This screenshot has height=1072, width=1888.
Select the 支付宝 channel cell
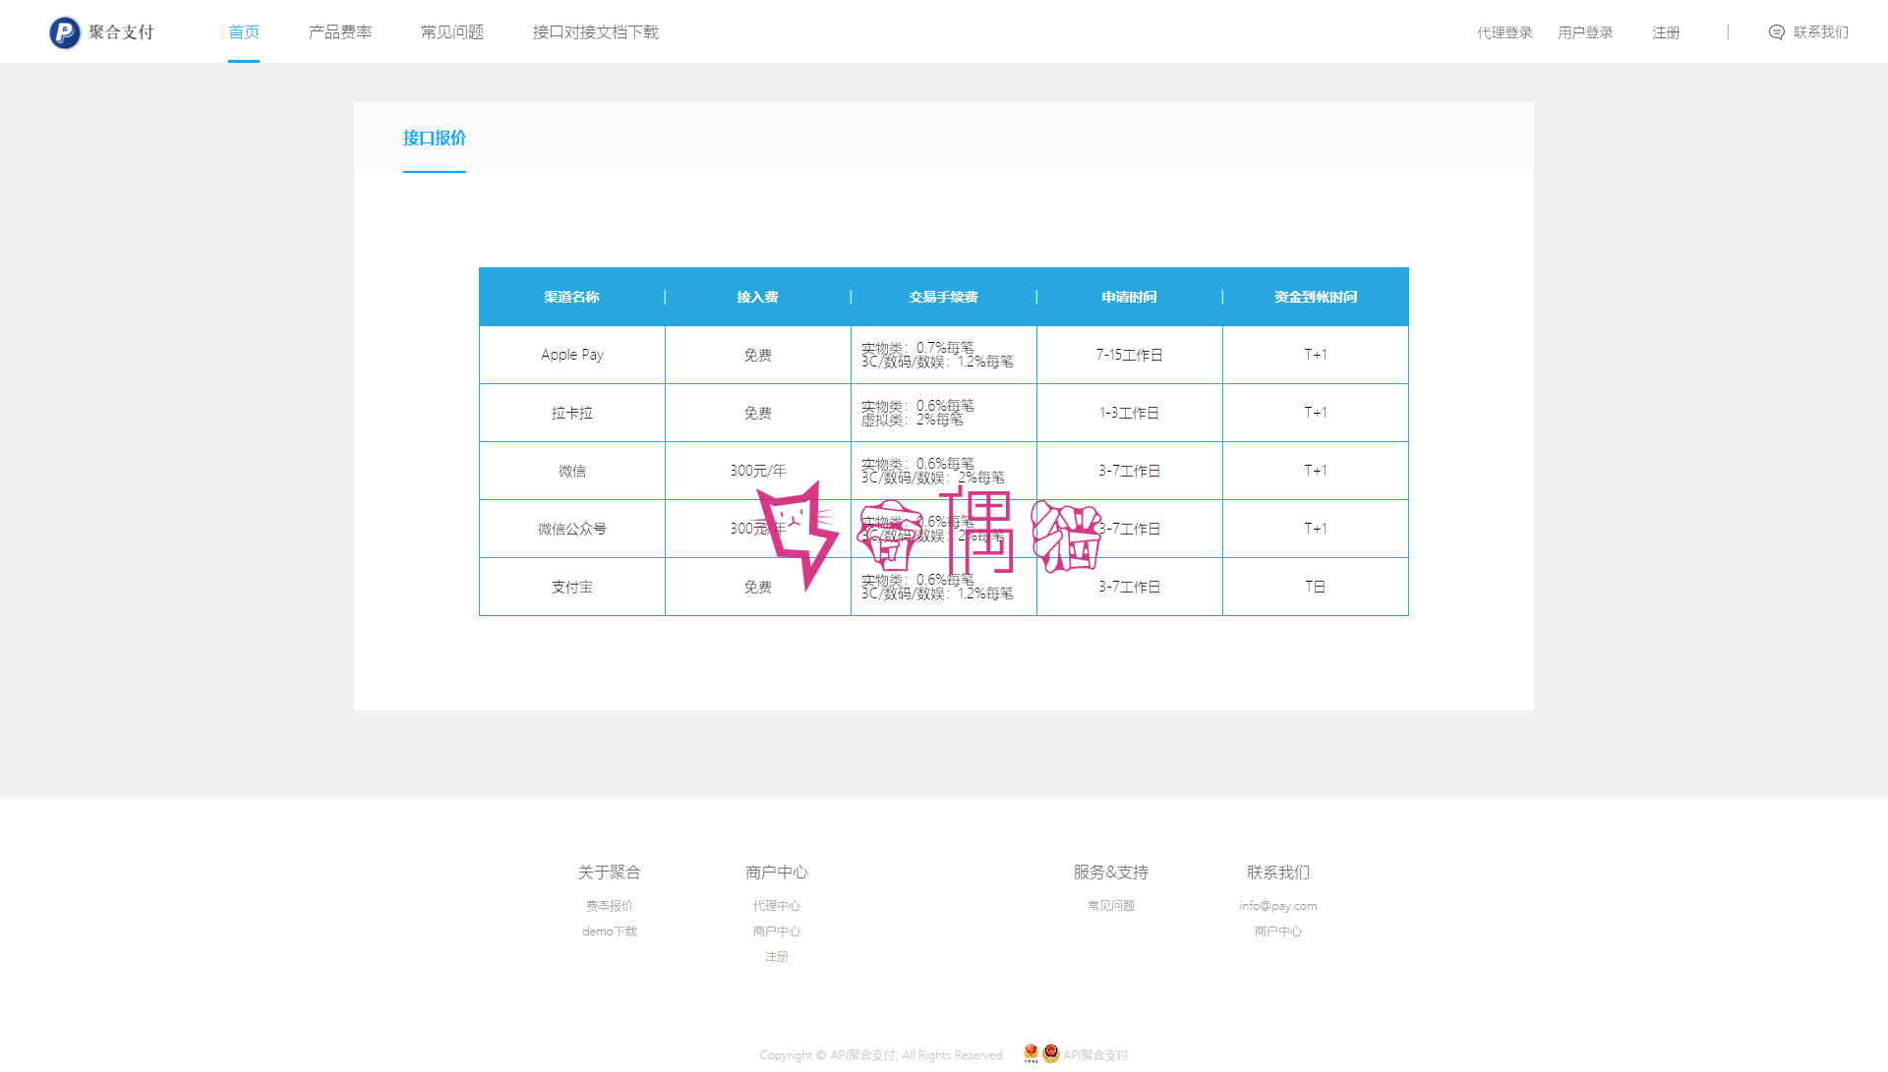tap(572, 587)
